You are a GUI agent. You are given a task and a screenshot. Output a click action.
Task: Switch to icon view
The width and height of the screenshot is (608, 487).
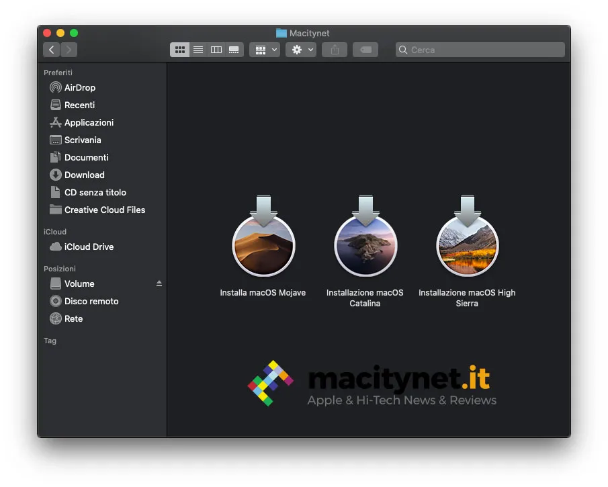[179, 50]
